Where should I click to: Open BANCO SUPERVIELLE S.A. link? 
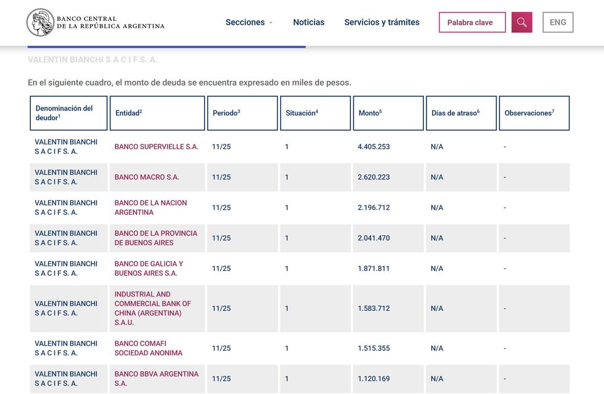click(x=156, y=147)
